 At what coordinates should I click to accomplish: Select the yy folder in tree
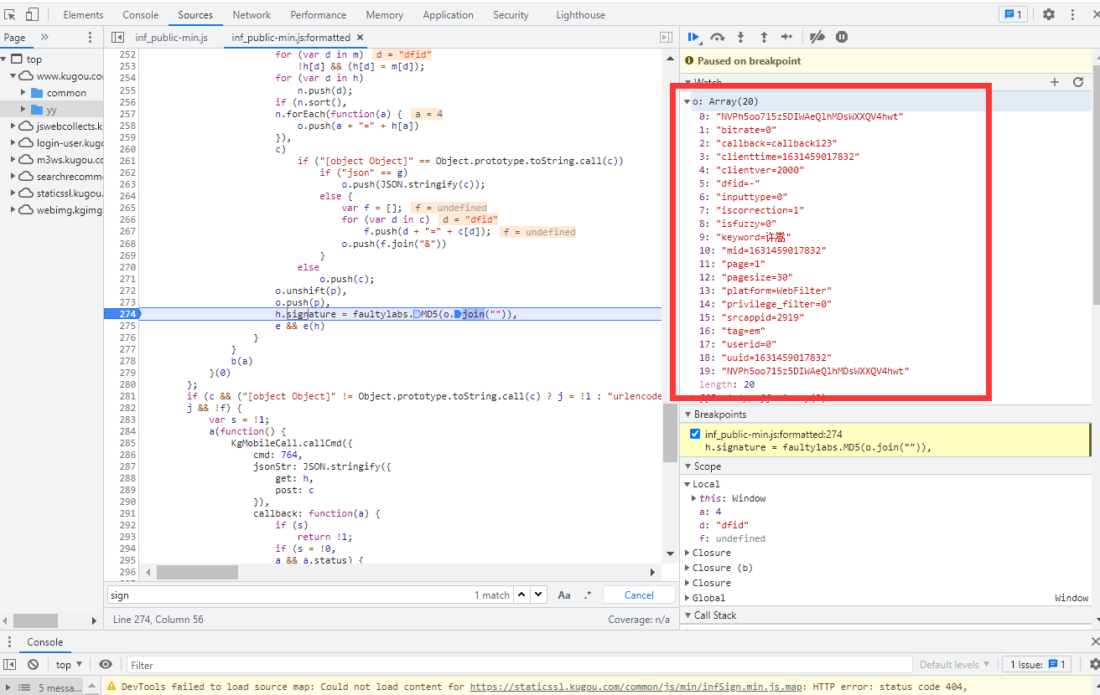[51, 110]
